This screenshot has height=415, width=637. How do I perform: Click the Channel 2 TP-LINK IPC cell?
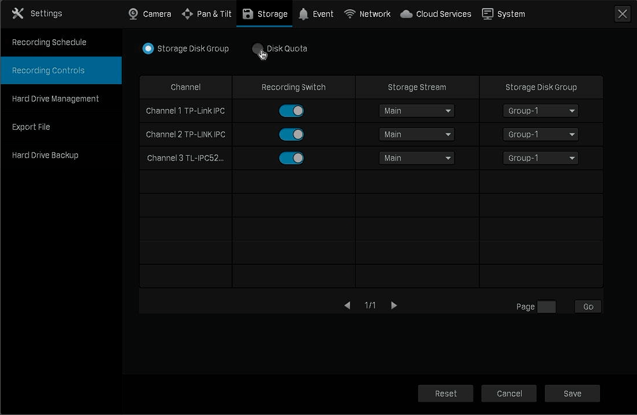tap(185, 134)
